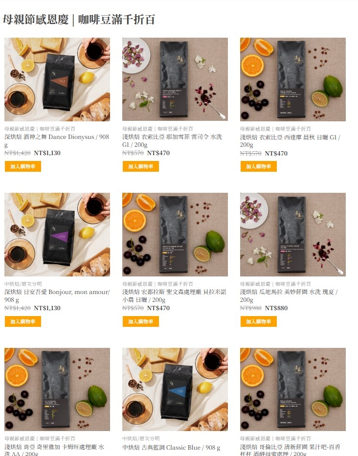Open 西達摩 晨秋 product photo
Image resolution: width=358 pixels, height=456 pixels.
(293, 79)
